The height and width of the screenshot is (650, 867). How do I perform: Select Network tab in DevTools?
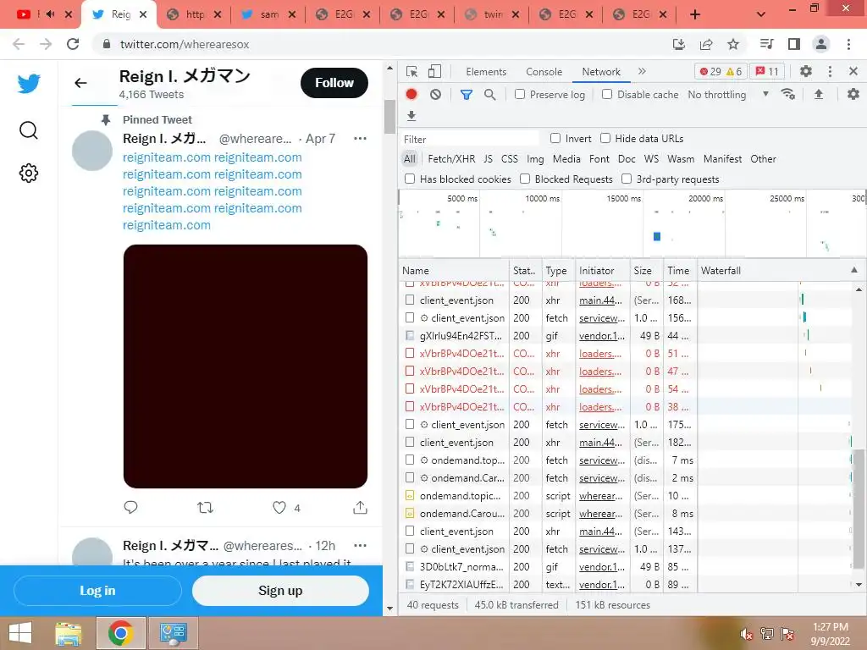point(601,72)
